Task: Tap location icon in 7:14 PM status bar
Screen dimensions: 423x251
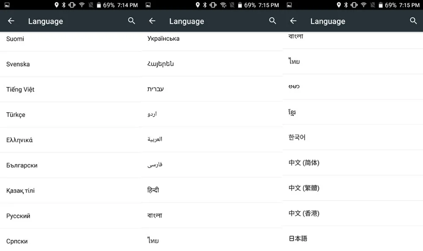Action: click(x=56, y=5)
